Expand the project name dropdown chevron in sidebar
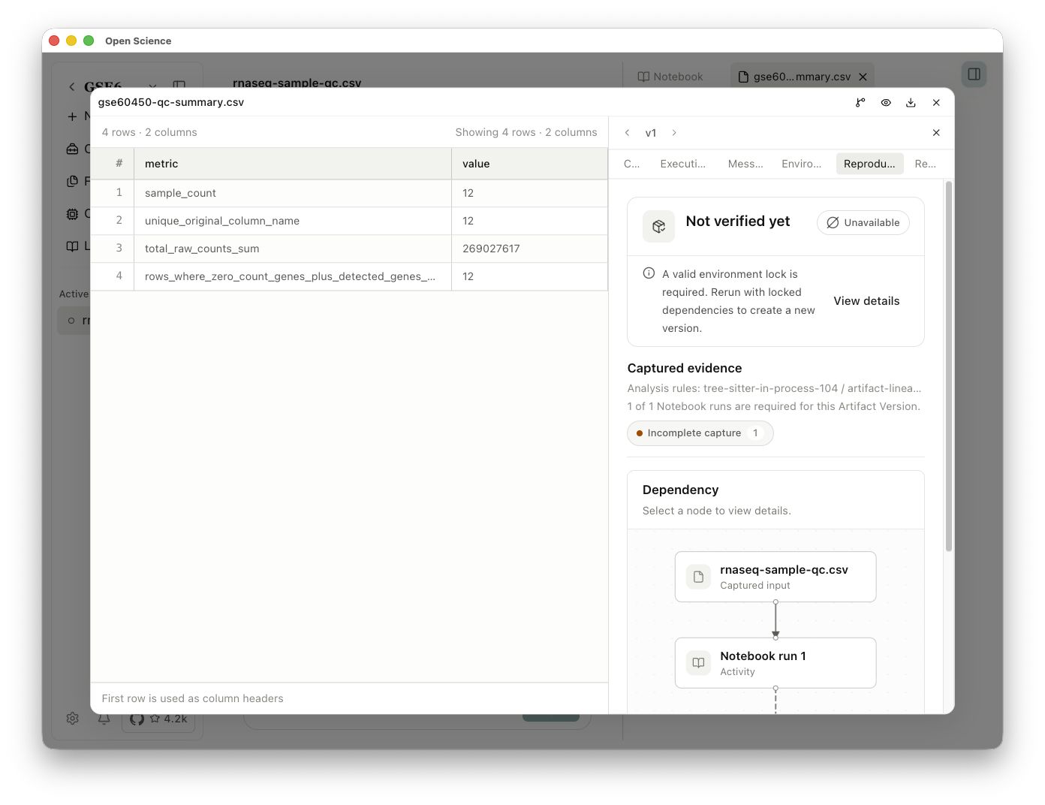1045x805 pixels. pyautogui.click(x=152, y=86)
